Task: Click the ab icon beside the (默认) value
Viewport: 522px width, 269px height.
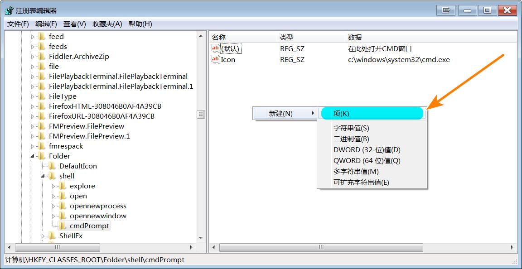Action: click(x=215, y=48)
